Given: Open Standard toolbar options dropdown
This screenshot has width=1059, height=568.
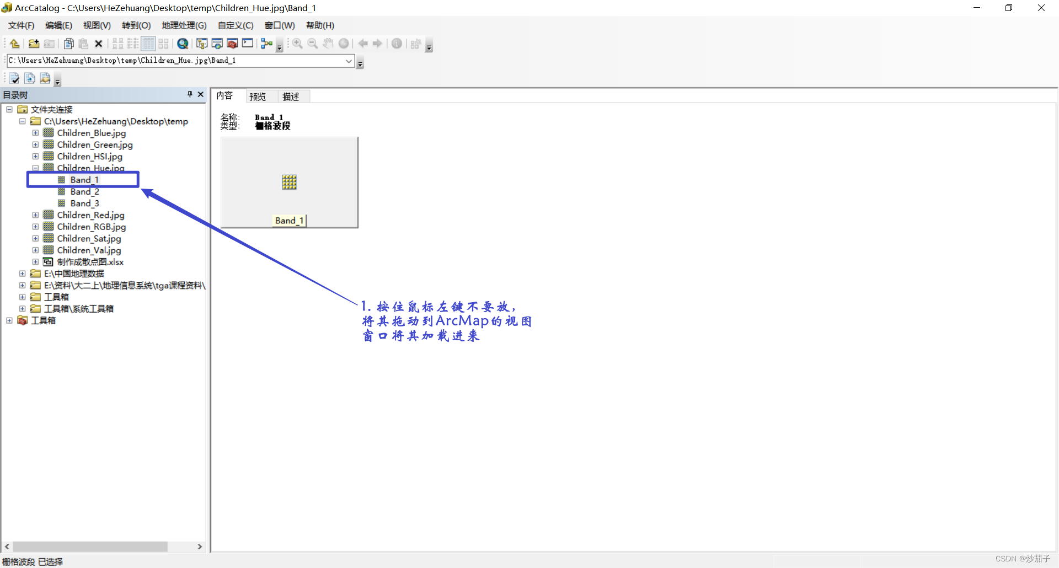Looking at the screenshot, I should coord(280,46).
